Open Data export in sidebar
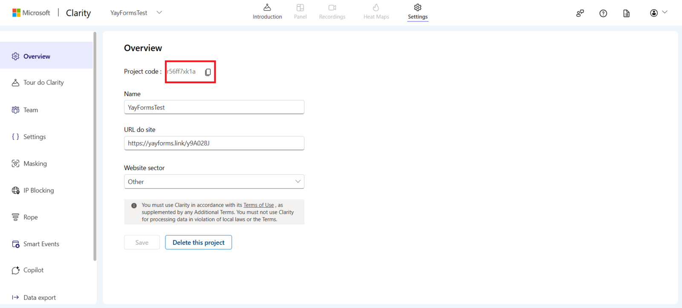 [39, 297]
